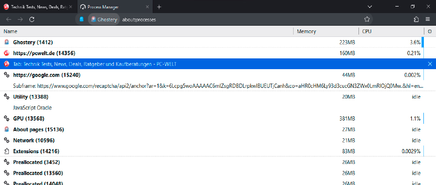Select the Utility (13388) process
The image size is (436, 185).
(x=218, y=97)
